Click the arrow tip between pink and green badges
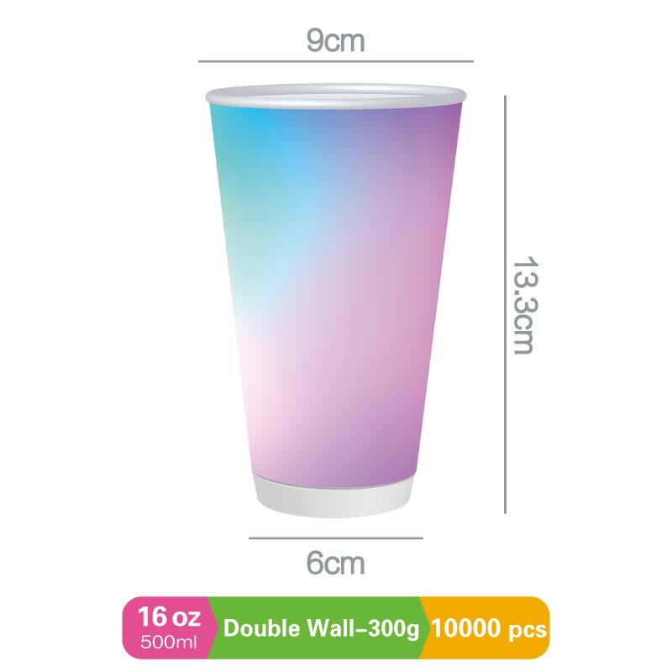This screenshot has width=672, height=672. (216, 627)
